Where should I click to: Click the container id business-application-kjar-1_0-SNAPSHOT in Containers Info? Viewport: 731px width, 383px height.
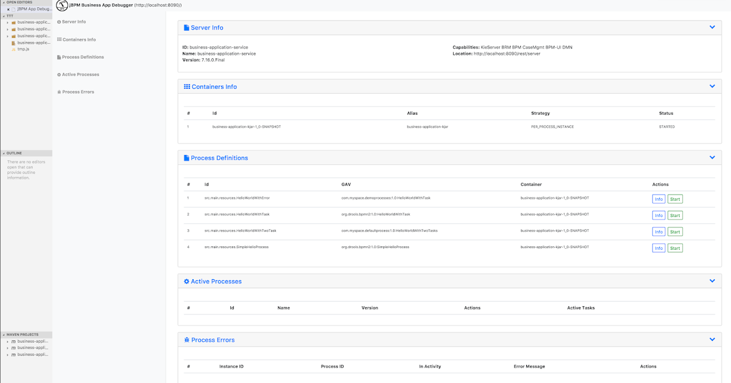tap(247, 126)
